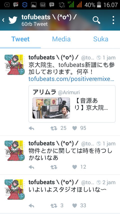Switch to the Suka tab
This screenshot has height=214, width=120.
tap(101, 39)
